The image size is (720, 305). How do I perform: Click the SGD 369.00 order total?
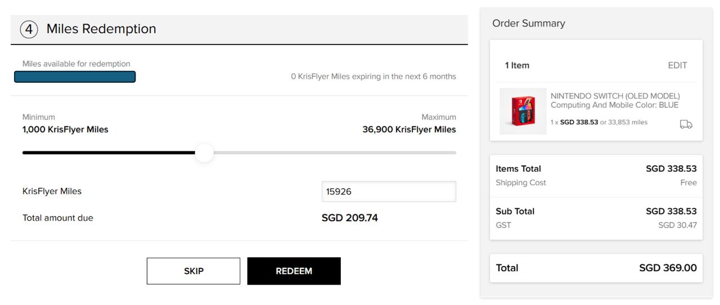pyautogui.click(x=668, y=268)
